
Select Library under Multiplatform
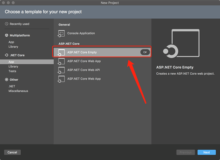tap(14, 47)
